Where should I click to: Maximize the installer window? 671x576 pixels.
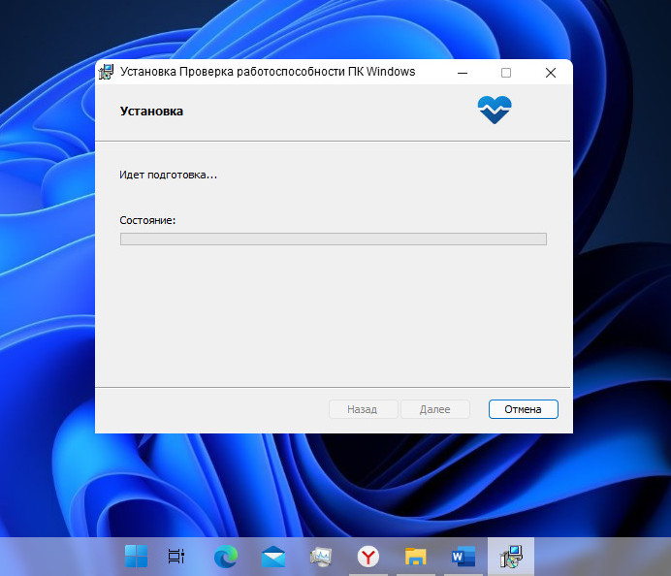[x=506, y=73]
